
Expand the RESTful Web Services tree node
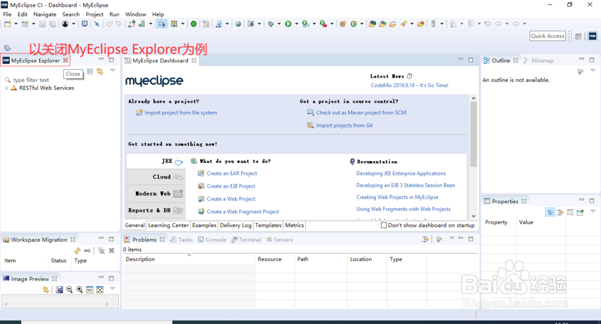(x=6, y=88)
